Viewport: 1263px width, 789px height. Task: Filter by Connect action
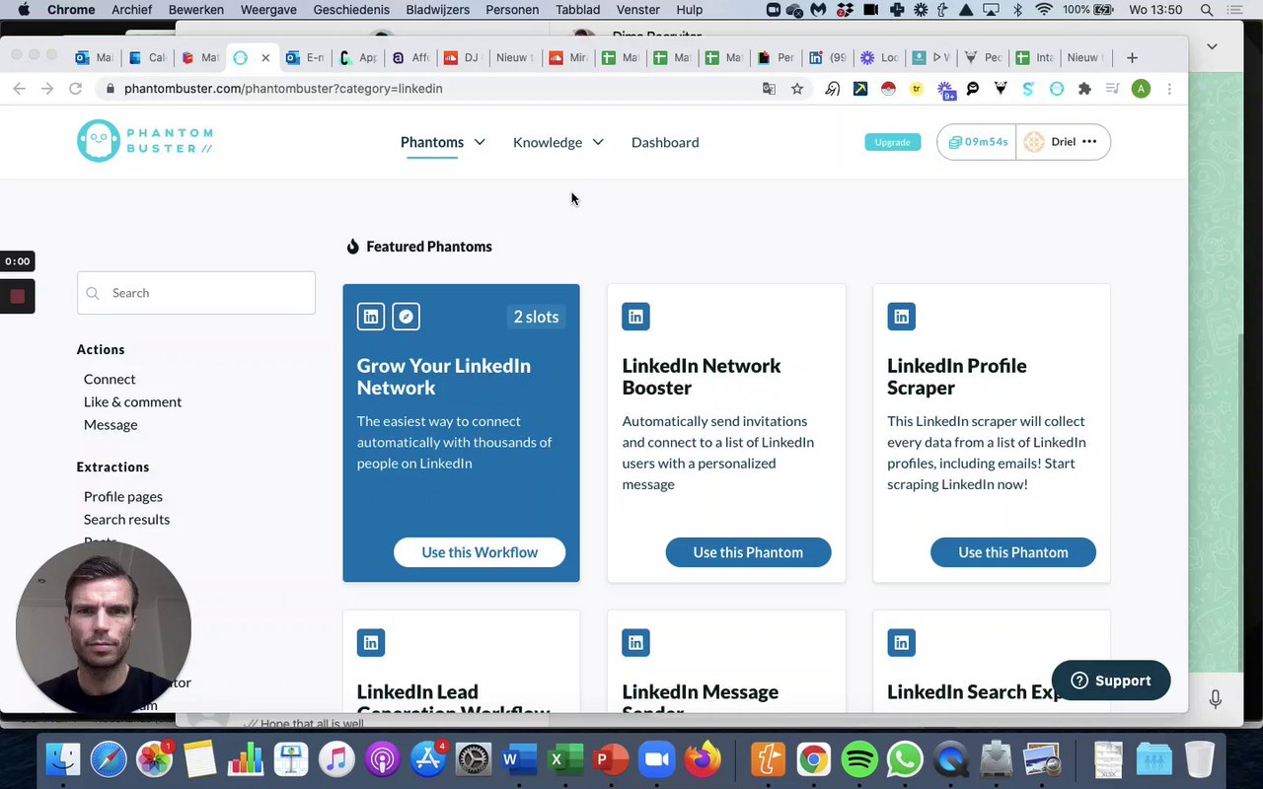point(110,379)
